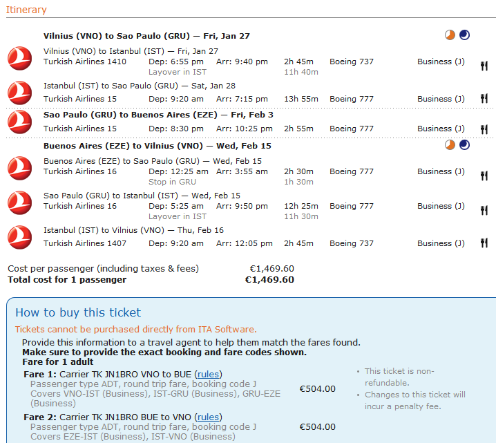This screenshot has width=496, height=443.
Task: Click orange long-layover icon on Buenos Aires to Vilnius header
Action: click(450, 145)
